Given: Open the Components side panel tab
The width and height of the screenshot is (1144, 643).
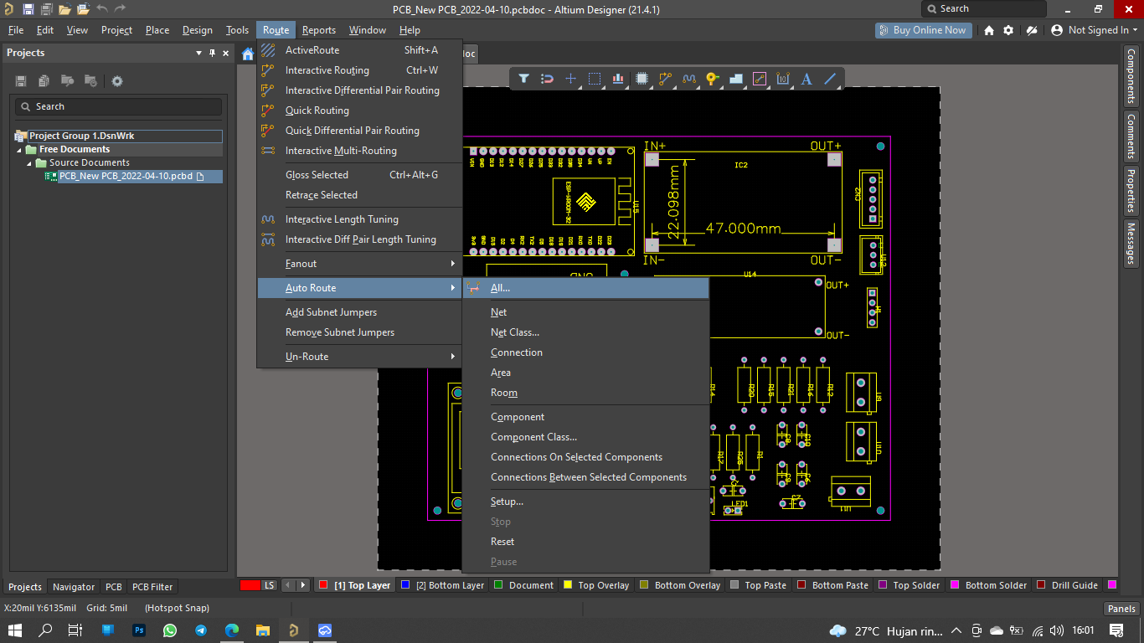Looking at the screenshot, I should coord(1131,75).
